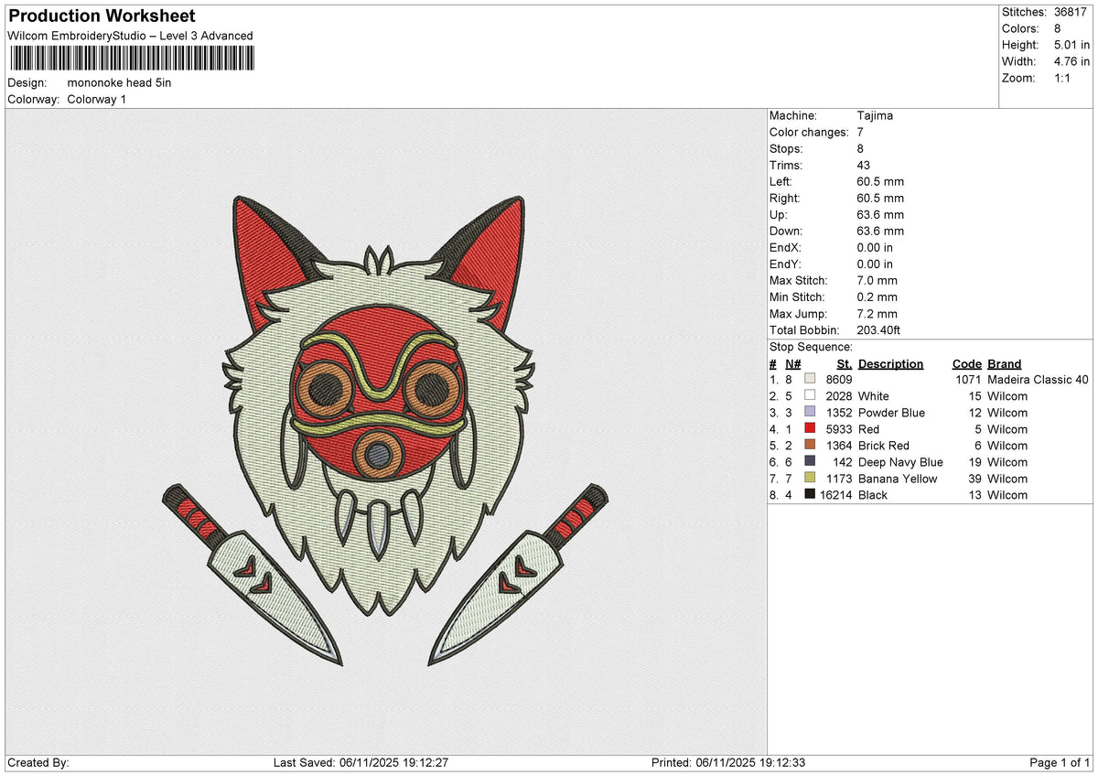The image size is (1098, 776).
Task: Select the code 39 in Banana Yellow row
Action: (974, 479)
